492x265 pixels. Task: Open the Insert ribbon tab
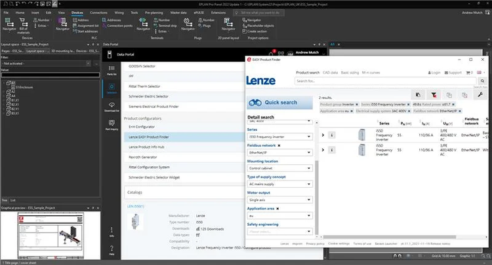pos(35,12)
